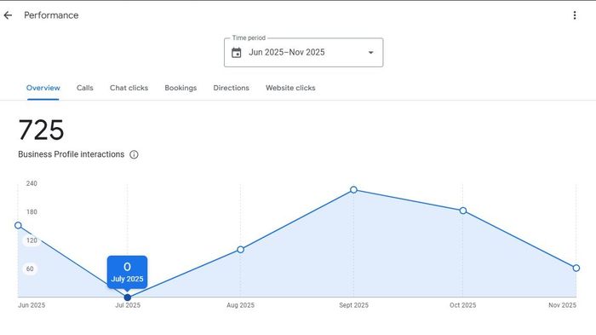Viewport: 596px width, 335px height.
Task: Click the 180 y-axis value
Action: point(32,212)
